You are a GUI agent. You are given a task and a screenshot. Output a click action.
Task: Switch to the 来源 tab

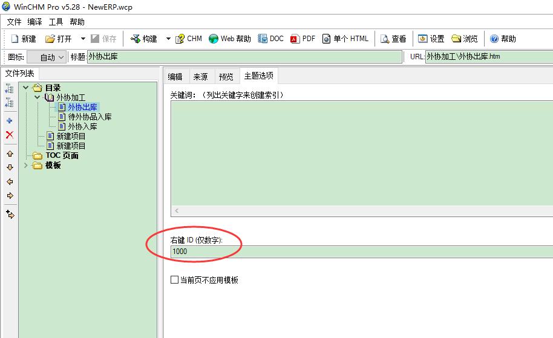coord(201,76)
